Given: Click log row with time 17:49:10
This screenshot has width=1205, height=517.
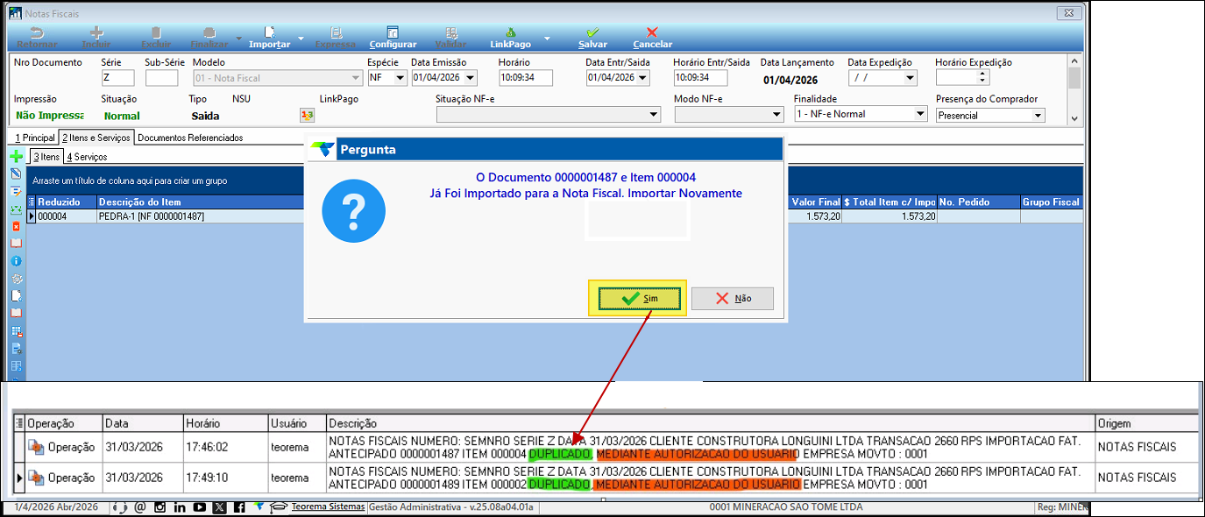Looking at the screenshot, I should (x=605, y=478).
